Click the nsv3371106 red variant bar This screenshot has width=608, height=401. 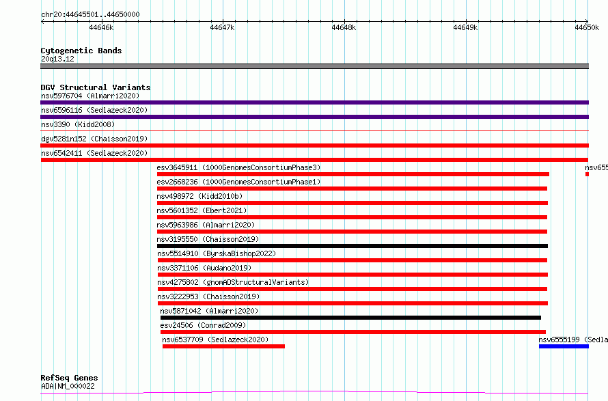click(353, 275)
